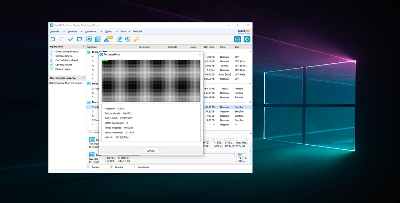Viewport: 400px width, 203px height.
Task: Click the surface test sector grid
Action: point(151,81)
